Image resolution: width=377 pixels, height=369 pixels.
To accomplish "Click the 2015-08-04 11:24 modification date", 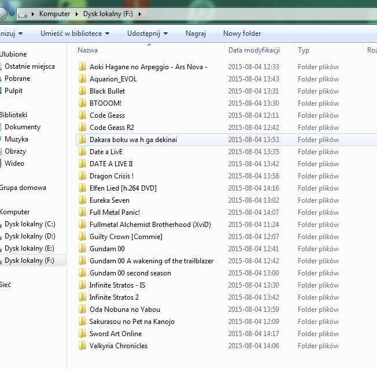I will 254,225.
